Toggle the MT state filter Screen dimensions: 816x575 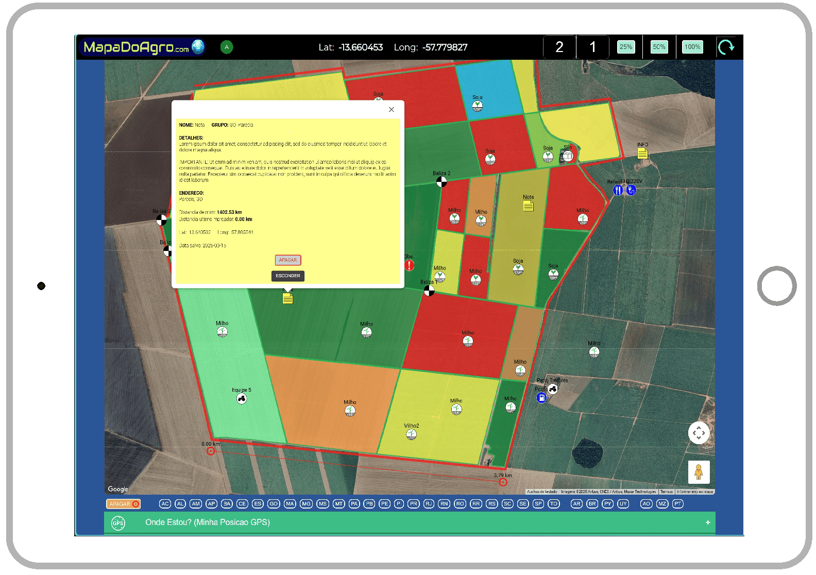coord(338,504)
